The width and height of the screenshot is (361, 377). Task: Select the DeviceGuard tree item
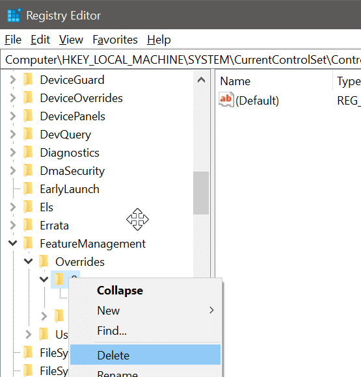pos(72,80)
